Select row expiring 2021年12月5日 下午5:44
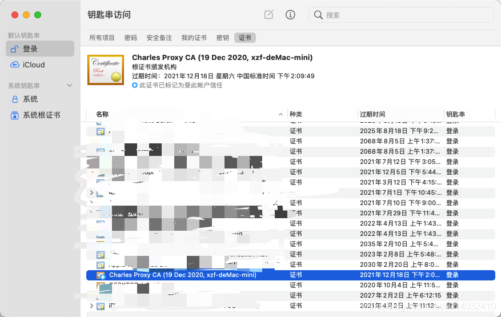The width and height of the screenshot is (501, 317). (x=291, y=172)
